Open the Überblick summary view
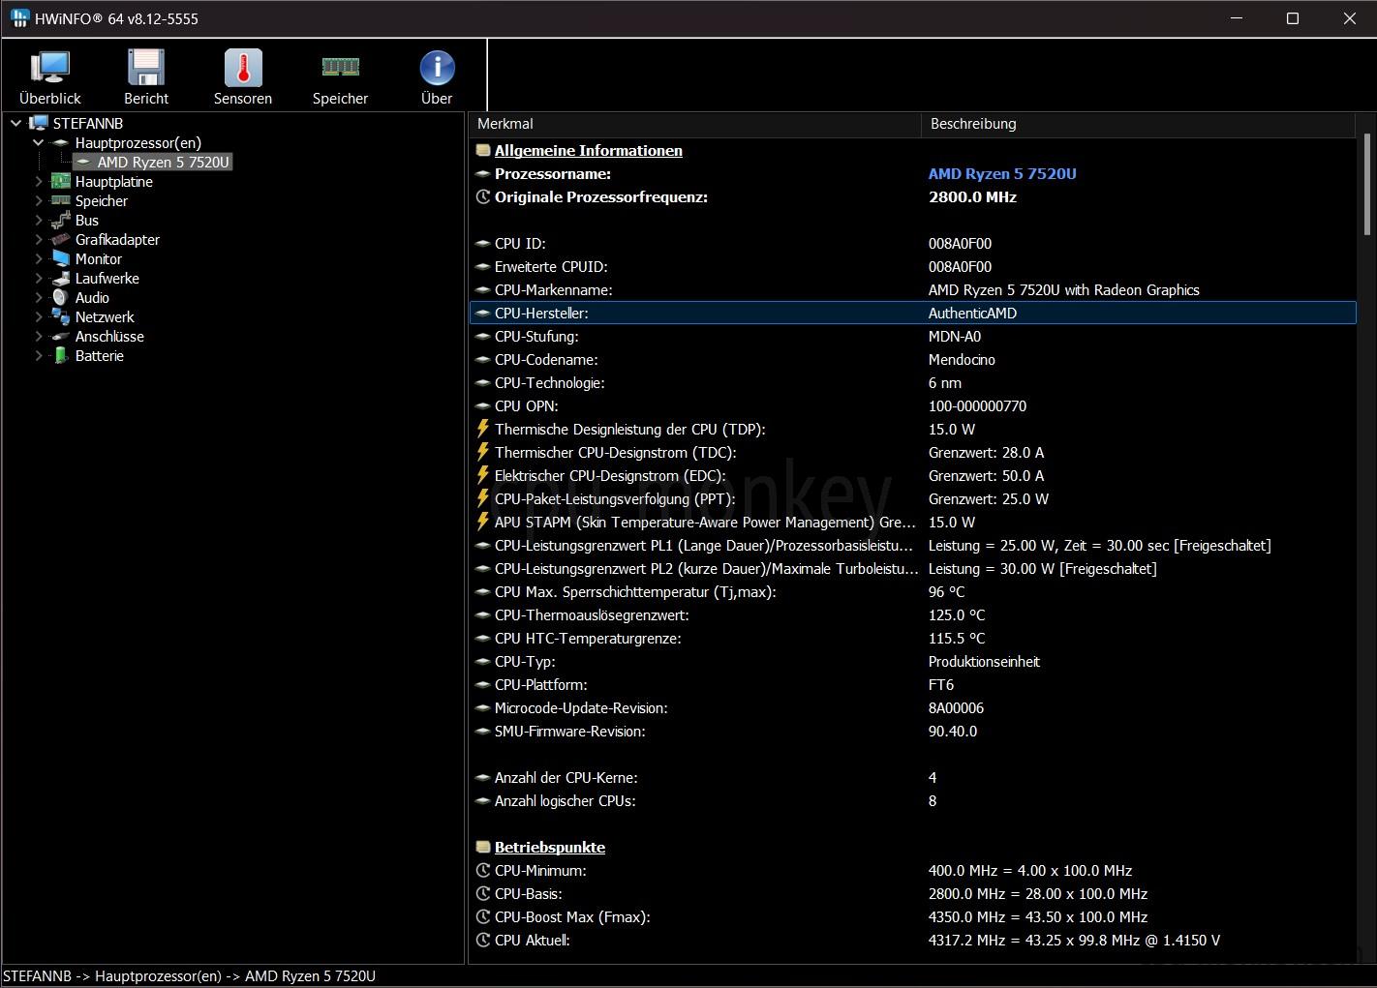This screenshot has height=988, width=1377. 50,77
